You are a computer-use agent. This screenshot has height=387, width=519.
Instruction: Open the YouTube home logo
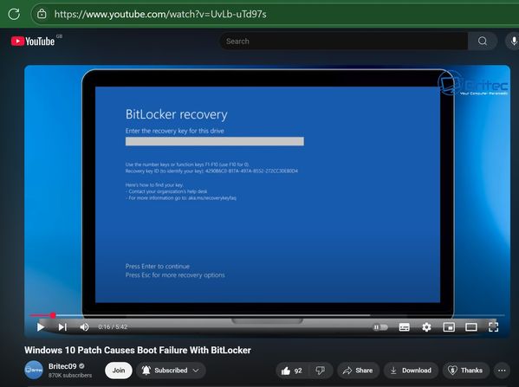tap(33, 42)
